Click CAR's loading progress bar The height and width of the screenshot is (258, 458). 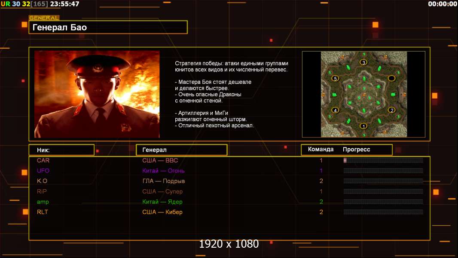tap(383, 160)
